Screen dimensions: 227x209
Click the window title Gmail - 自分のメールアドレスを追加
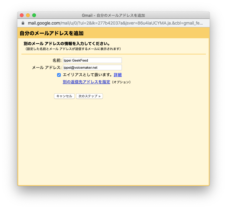point(113,15)
